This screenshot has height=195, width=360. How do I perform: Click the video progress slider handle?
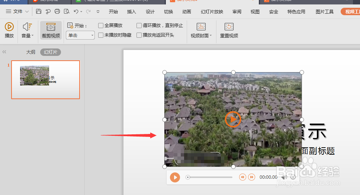188,177
